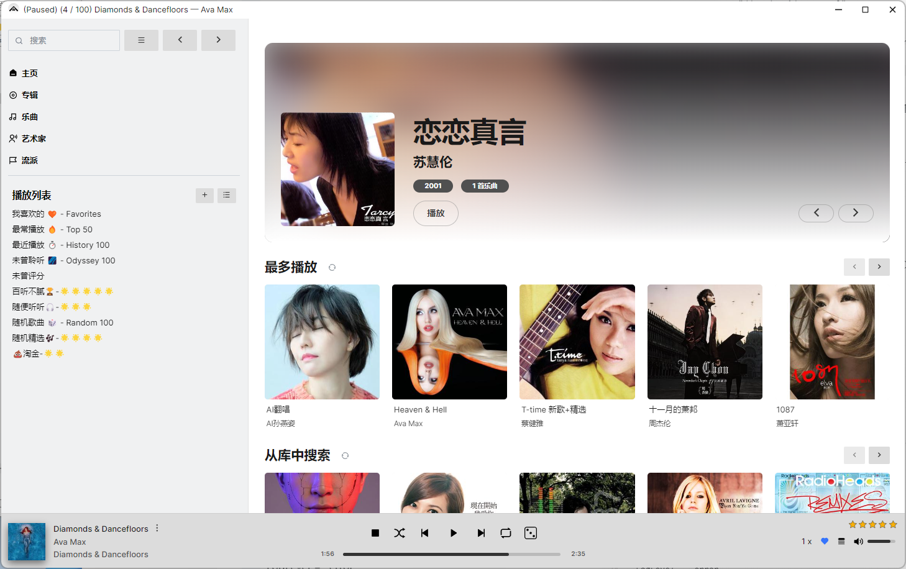This screenshot has height=569, width=906.
Task: Click the stop playback button
Action: (x=375, y=533)
